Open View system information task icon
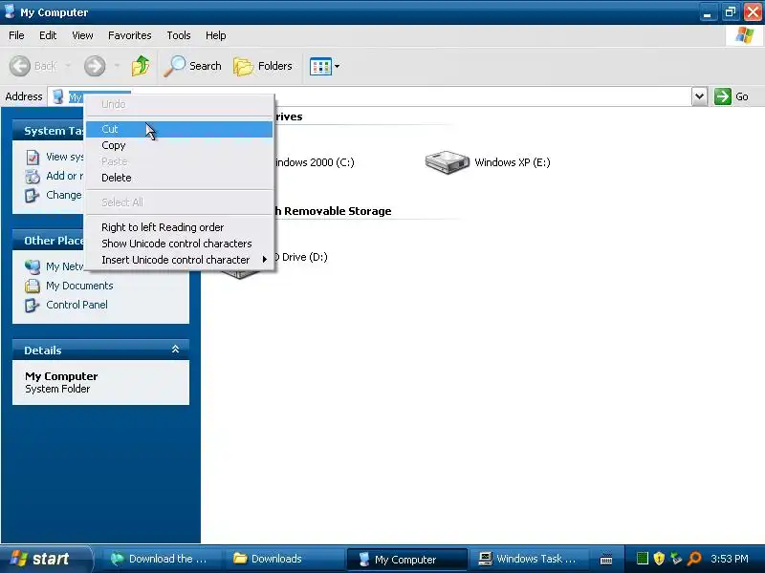The image size is (765, 573). click(x=33, y=158)
